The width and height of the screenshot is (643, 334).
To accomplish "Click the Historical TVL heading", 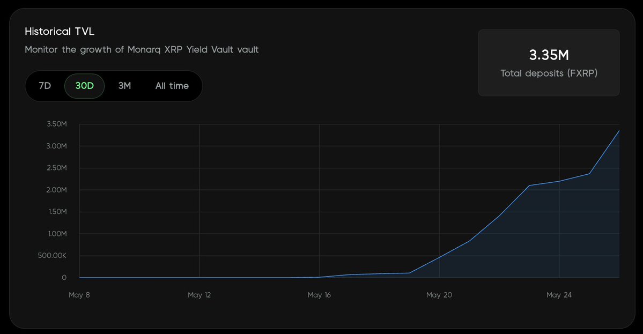I will (60, 32).
